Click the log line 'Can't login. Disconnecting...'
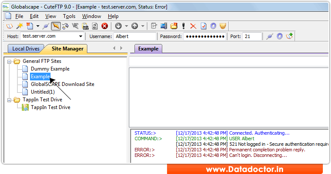This screenshot has width=331, height=174. (258, 155)
